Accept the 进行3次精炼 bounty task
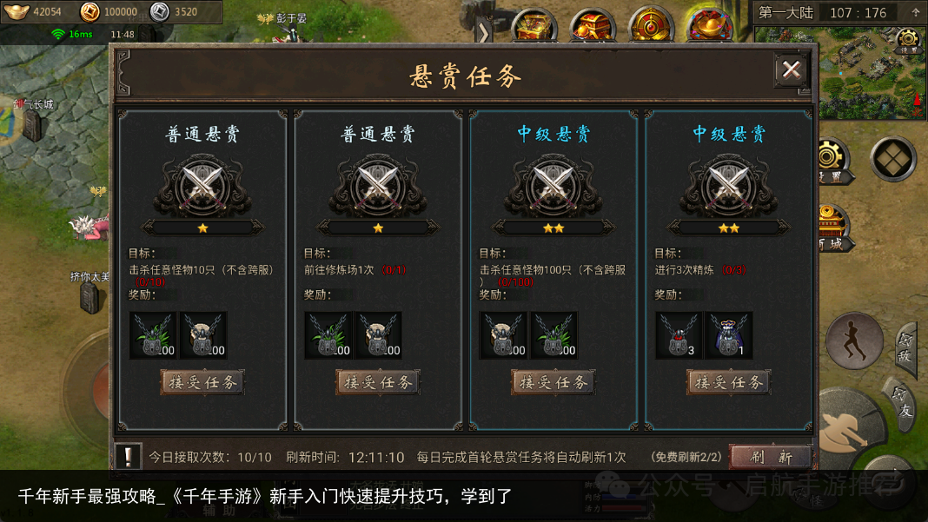 click(x=728, y=382)
